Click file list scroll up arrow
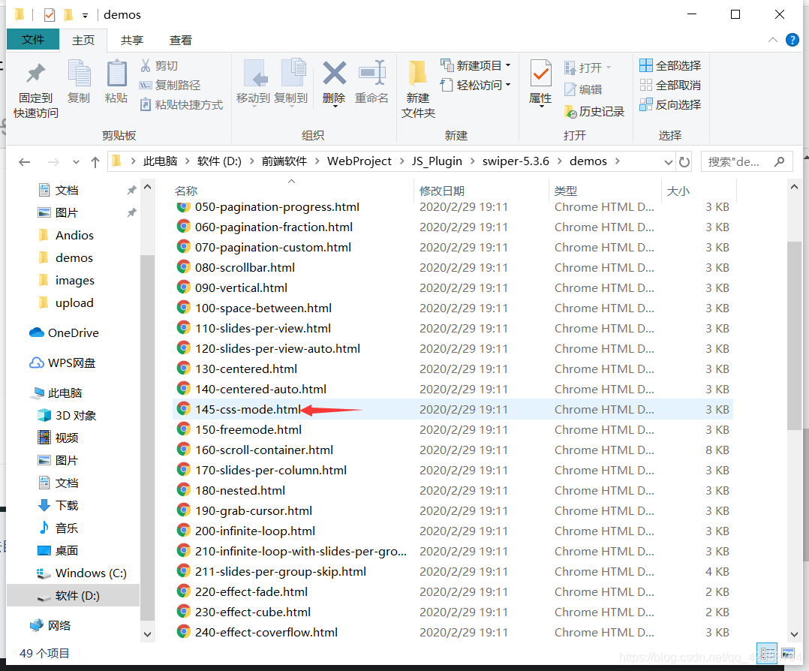The width and height of the screenshot is (809, 671). [794, 187]
